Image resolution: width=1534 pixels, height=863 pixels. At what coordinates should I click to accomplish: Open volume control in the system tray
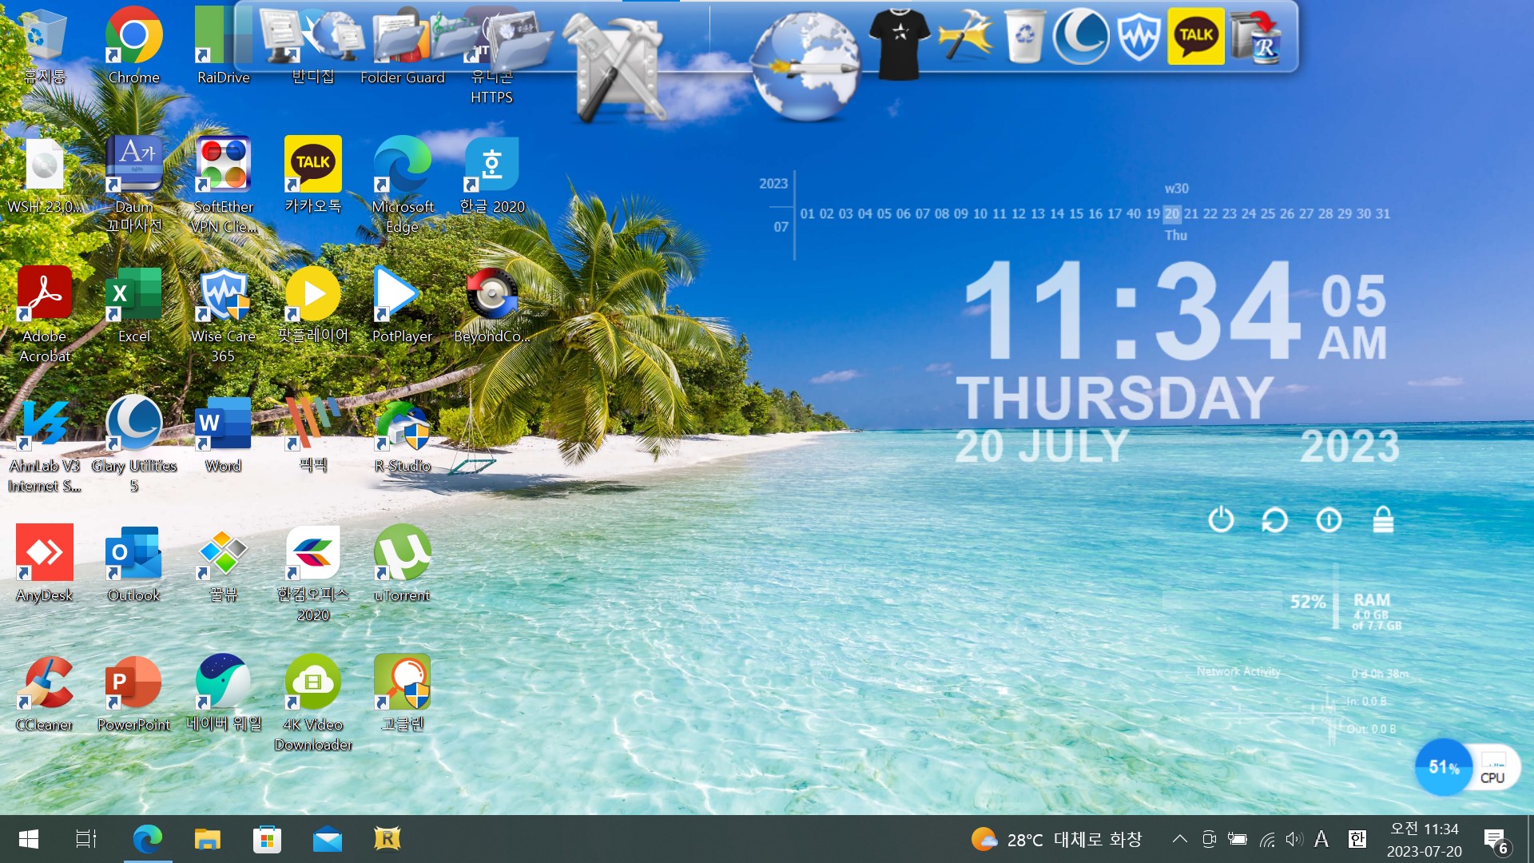point(1294,839)
